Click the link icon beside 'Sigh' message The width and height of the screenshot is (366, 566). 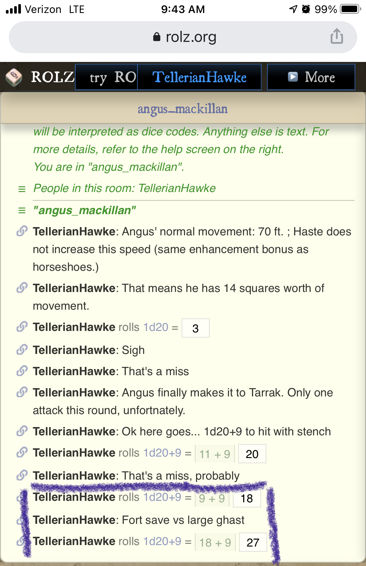22,350
